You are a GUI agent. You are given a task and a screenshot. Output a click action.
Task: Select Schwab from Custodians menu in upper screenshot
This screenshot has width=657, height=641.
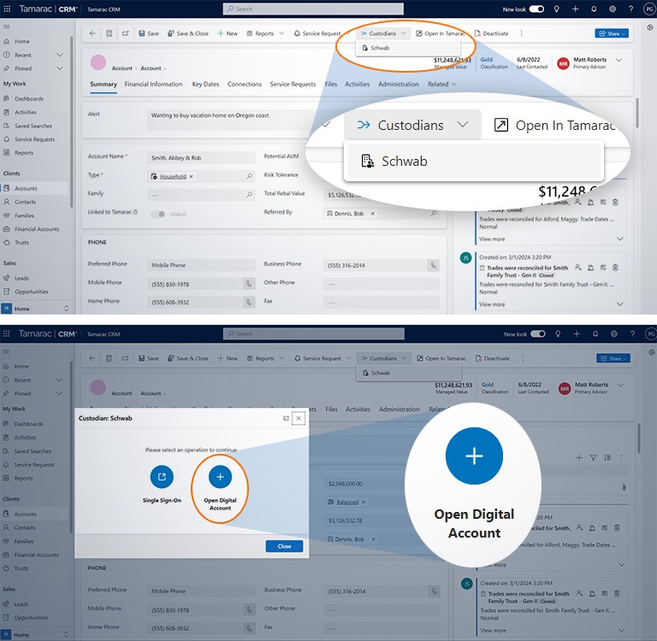[x=408, y=48]
